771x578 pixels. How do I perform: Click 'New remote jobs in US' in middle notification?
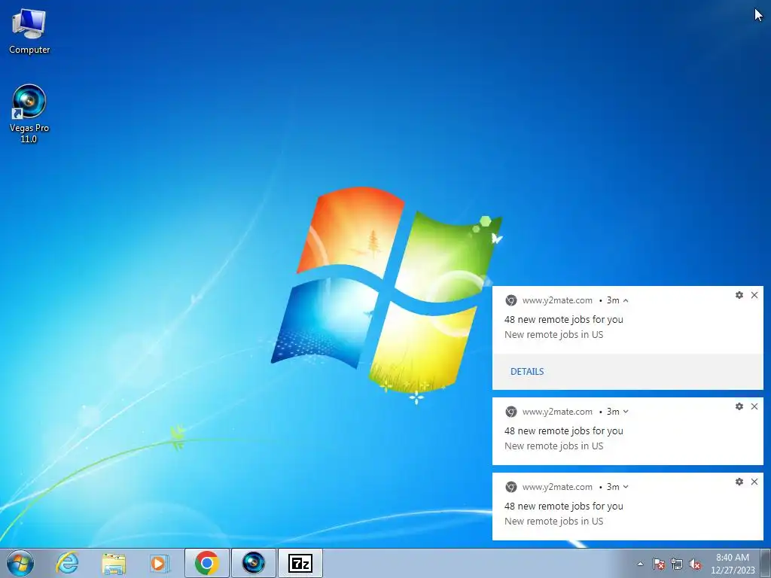553,446
